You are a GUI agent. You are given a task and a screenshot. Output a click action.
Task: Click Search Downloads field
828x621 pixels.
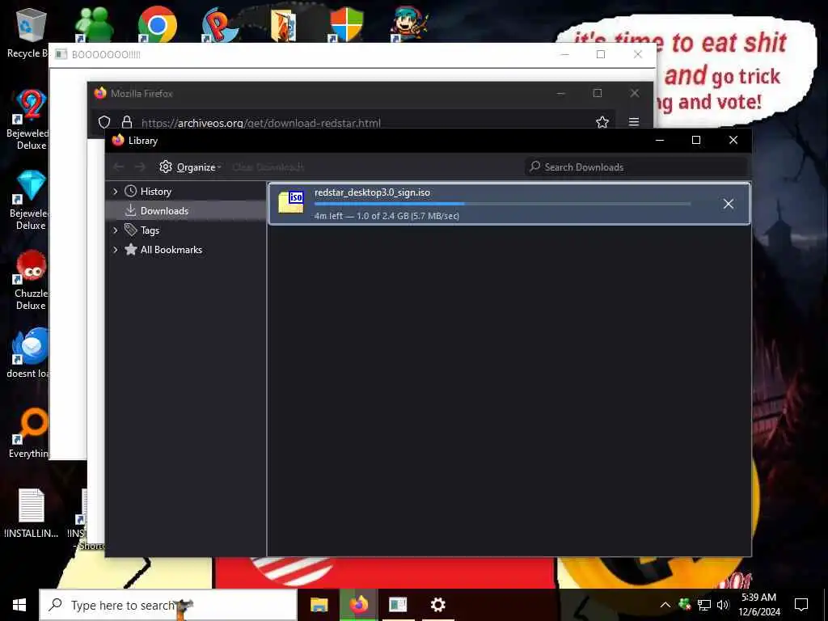[x=636, y=167]
